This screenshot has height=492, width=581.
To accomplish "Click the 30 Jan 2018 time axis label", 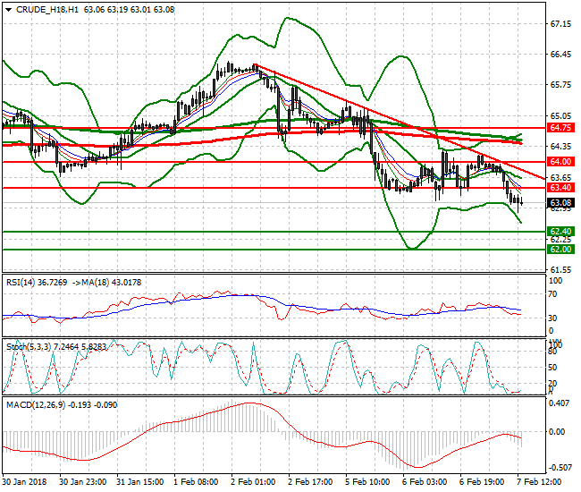I will coord(24,482).
